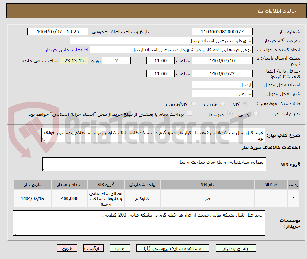Click the جزئیات اطلاعات نیاز header title
Viewport: 307px width, 259px height.
277,11
